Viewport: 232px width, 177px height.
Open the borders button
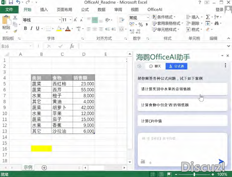pyautogui.click(x=48, y=29)
